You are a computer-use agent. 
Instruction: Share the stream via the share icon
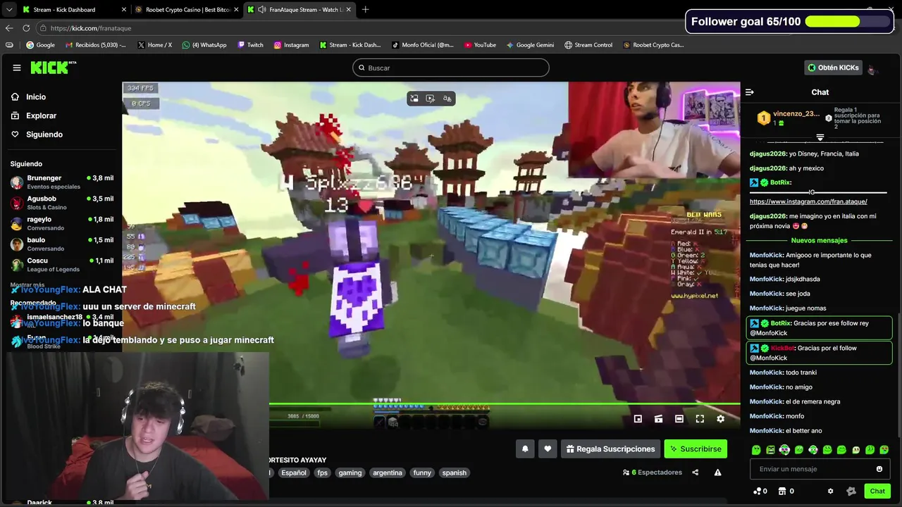click(696, 472)
